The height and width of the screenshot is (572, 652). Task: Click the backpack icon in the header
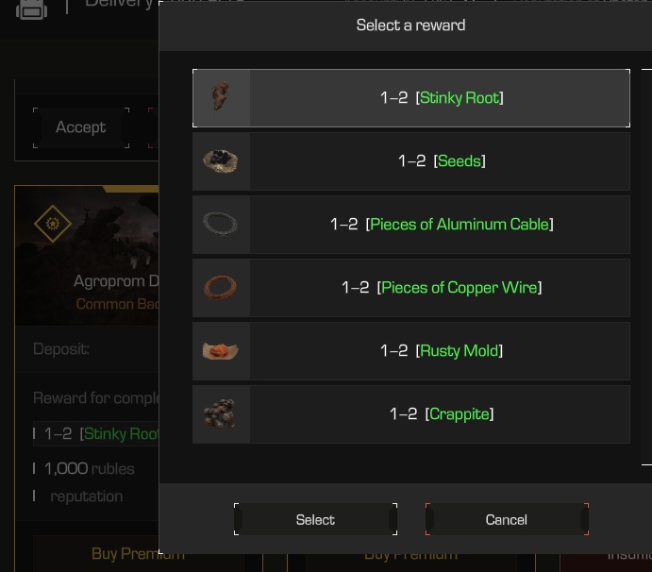coord(31,10)
